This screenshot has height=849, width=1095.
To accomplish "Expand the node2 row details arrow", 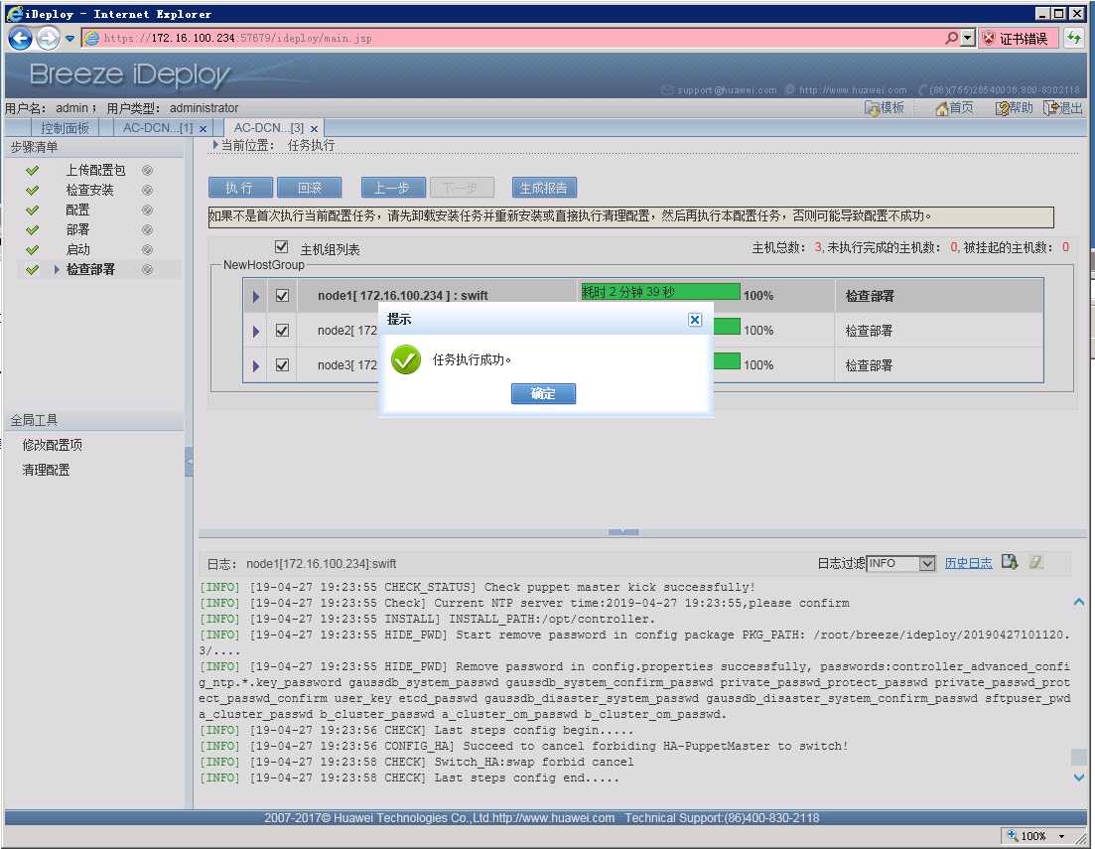I will pyautogui.click(x=256, y=332).
